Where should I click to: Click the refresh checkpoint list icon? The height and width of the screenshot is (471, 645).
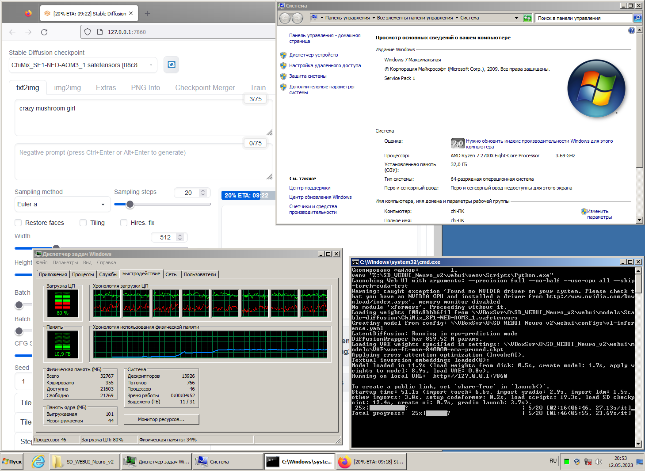coord(172,65)
